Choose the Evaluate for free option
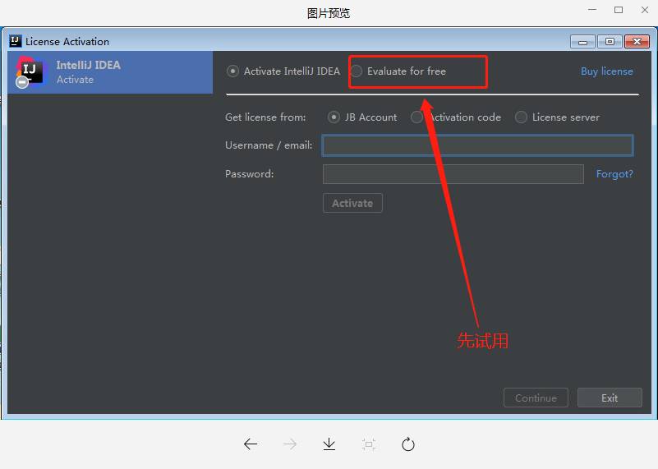The image size is (658, 469). [x=357, y=71]
